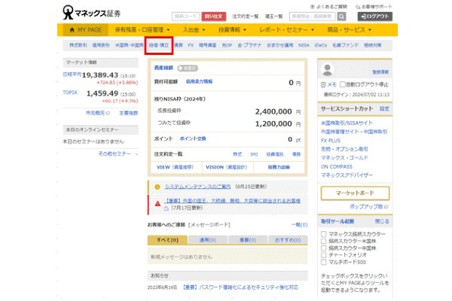This screenshot has width=452, height=301.
Task: Select 私募ファンド submenu item
Action: coord(346,45)
